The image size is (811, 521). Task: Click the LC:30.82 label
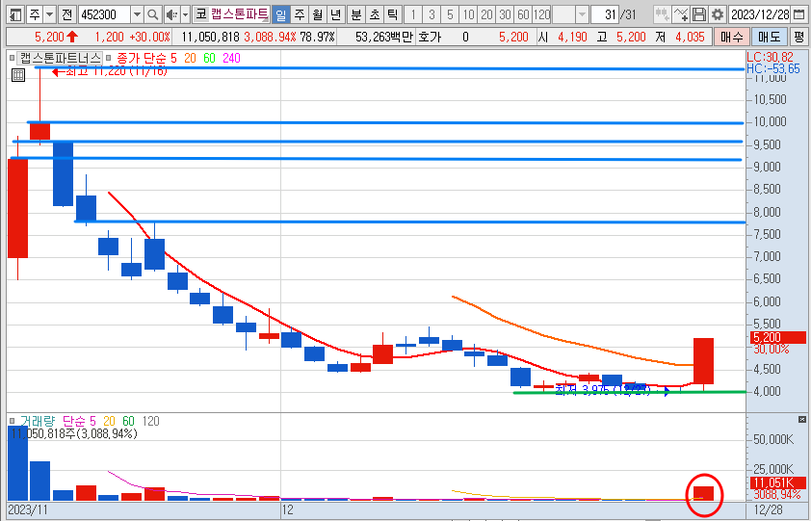(x=771, y=58)
